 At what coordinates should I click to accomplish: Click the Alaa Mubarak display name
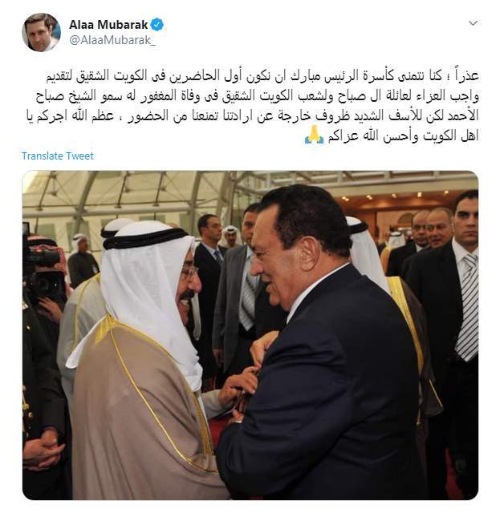coord(108,25)
